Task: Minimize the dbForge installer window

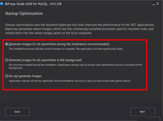Action: coord(154,4)
